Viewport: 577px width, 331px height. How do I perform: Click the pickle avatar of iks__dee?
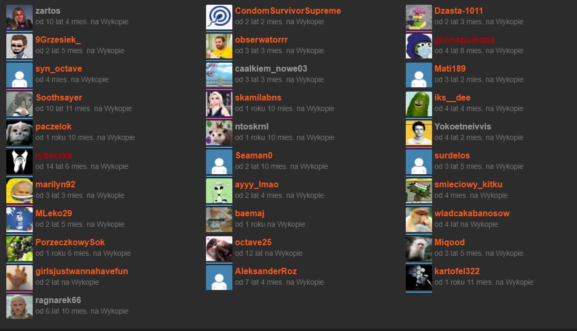418,104
